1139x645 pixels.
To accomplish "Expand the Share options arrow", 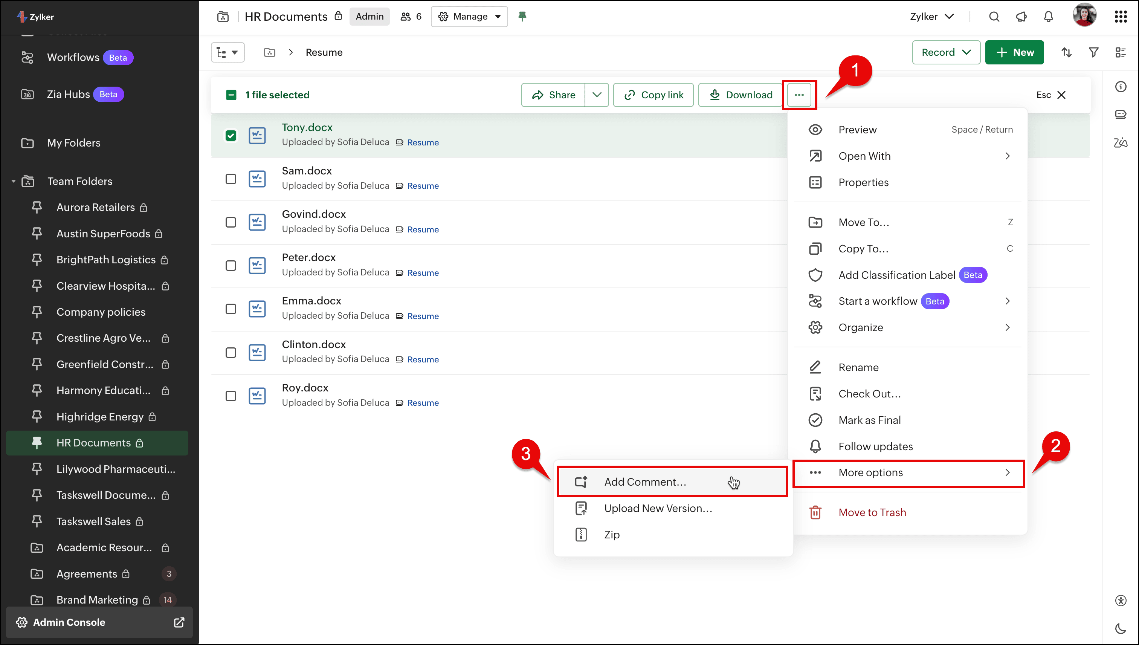I will click(x=597, y=95).
